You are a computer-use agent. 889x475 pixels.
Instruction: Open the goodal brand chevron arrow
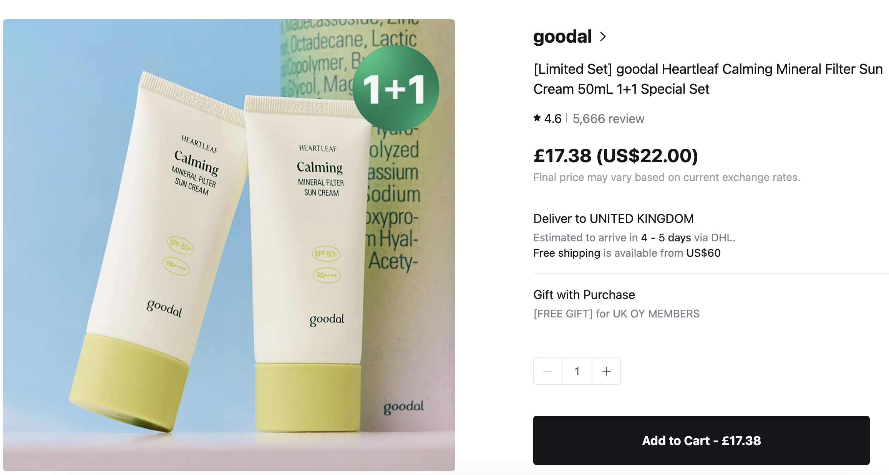click(x=603, y=37)
